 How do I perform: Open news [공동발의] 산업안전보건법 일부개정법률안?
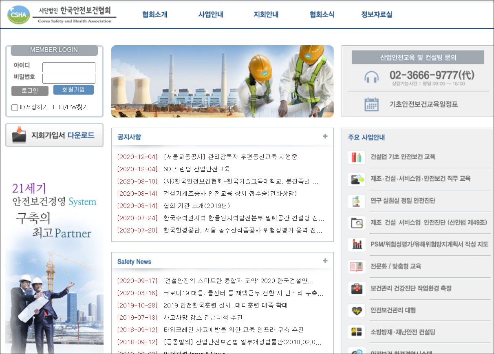click(x=242, y=342)
